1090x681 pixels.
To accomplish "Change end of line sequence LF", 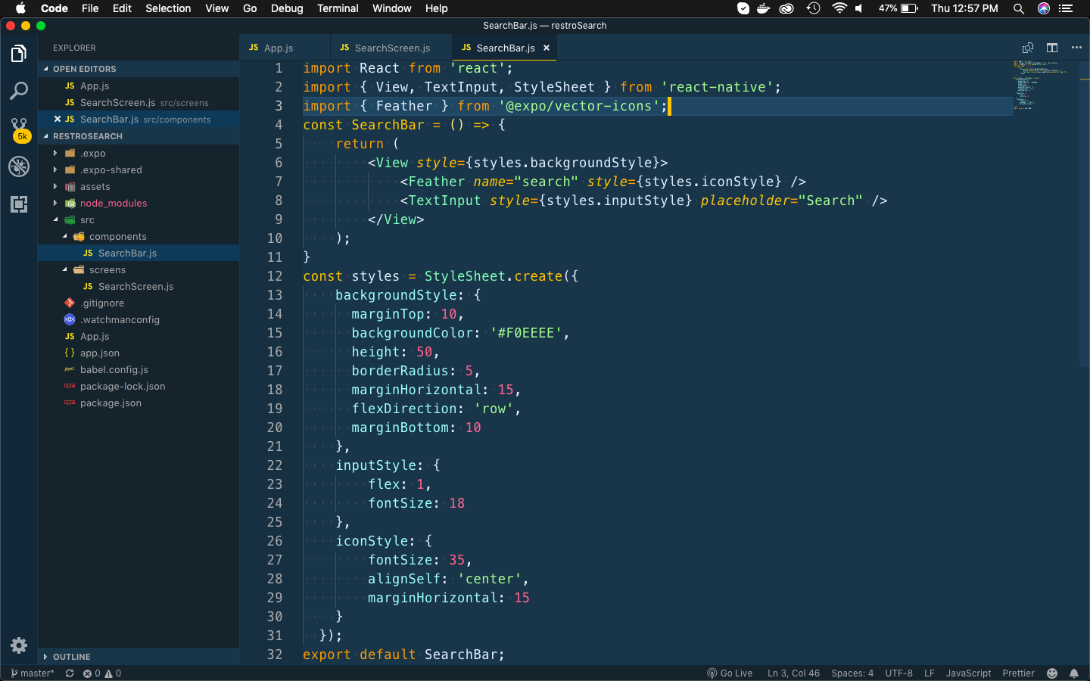I will coord(930,673).
